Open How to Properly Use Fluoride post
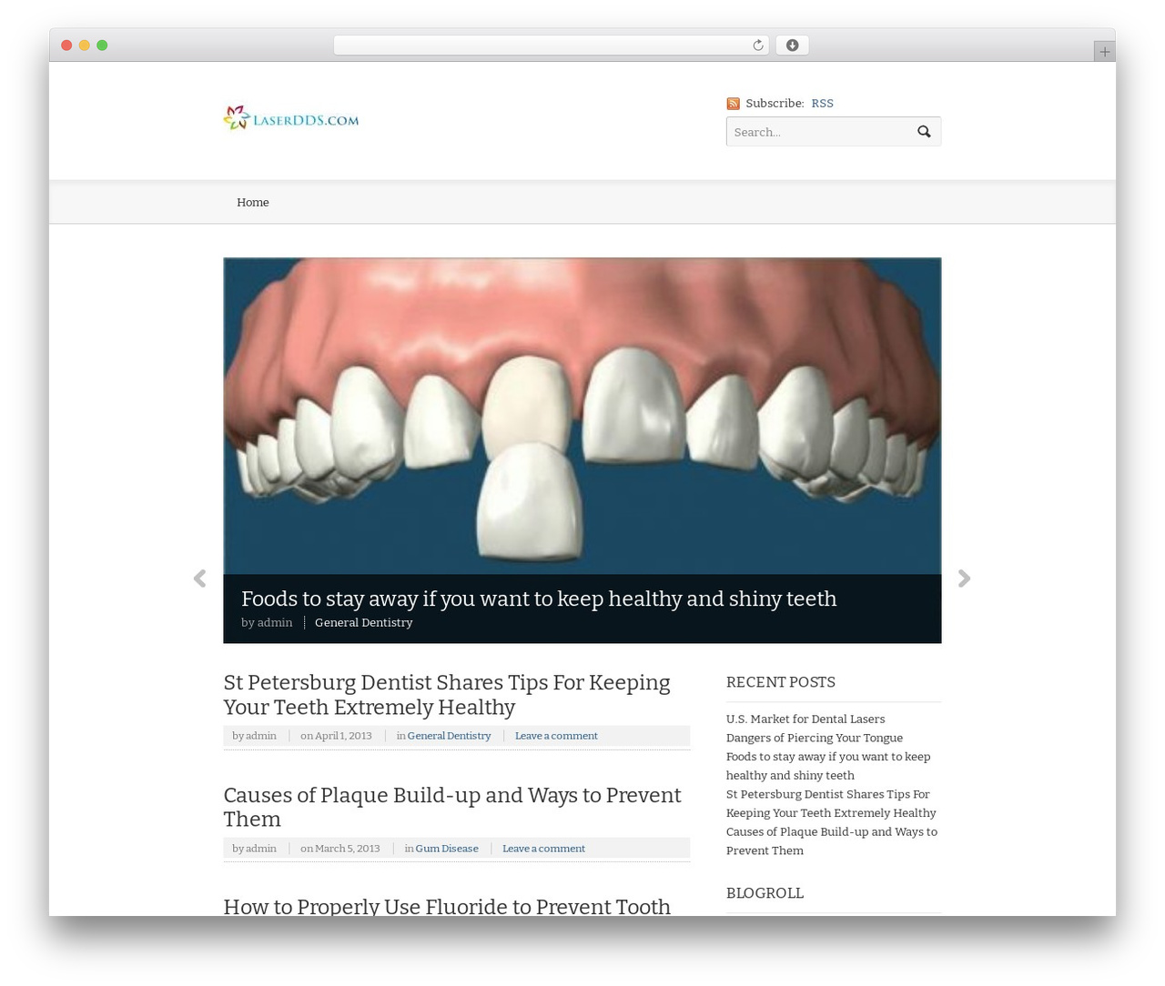The height and width of the screenshot is (986, 1165). [x=447, y=906]
